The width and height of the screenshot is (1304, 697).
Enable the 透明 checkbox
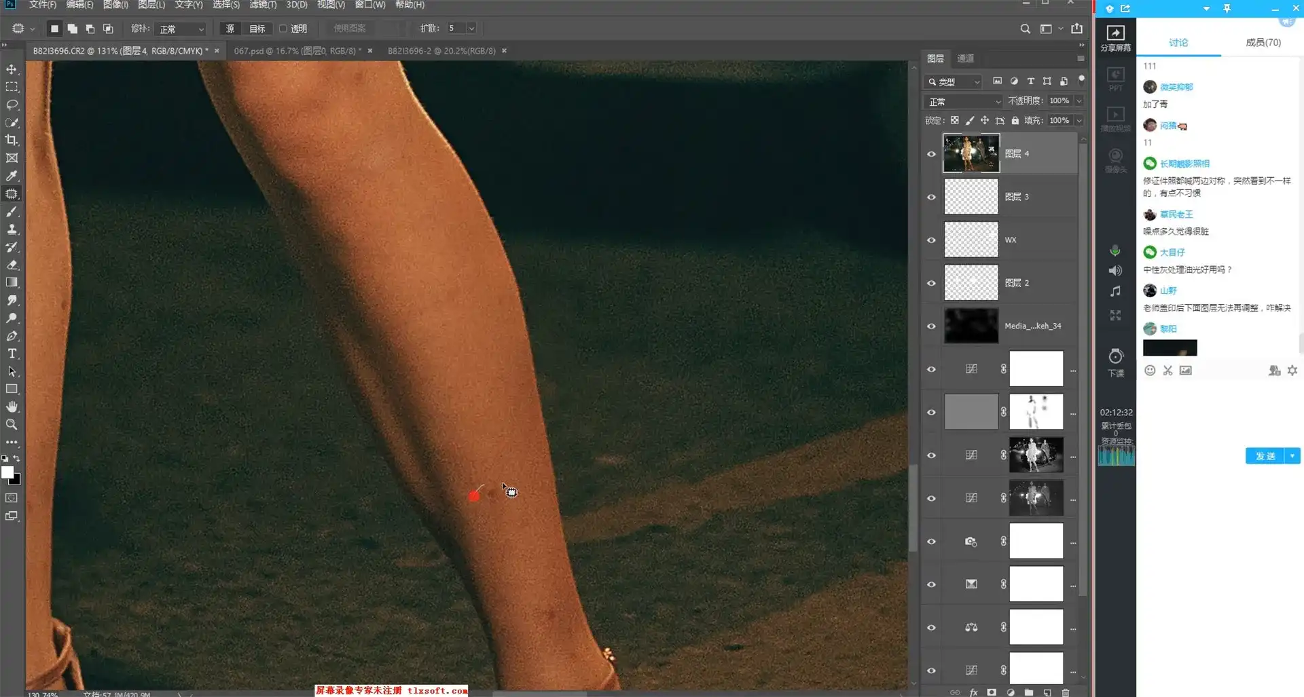click(x=283, y=29)
